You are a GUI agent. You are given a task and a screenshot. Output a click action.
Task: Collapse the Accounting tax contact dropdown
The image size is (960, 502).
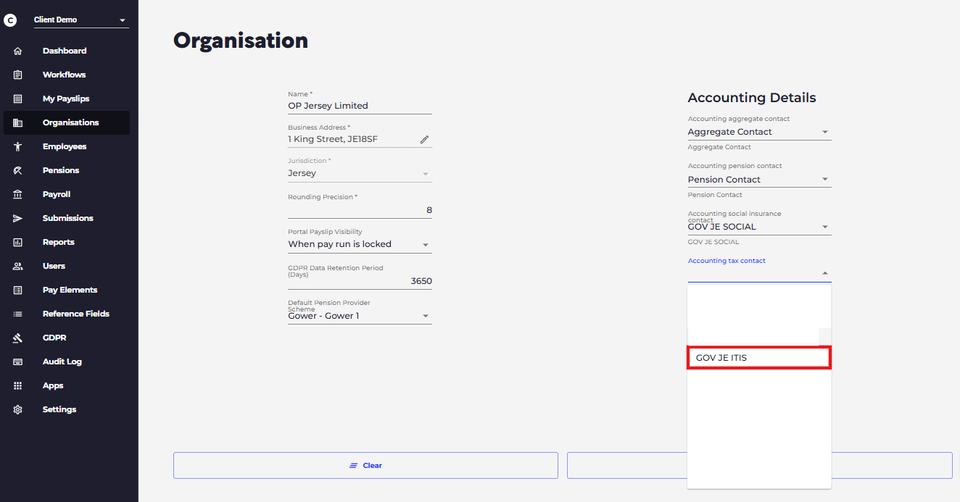(825, 274)
